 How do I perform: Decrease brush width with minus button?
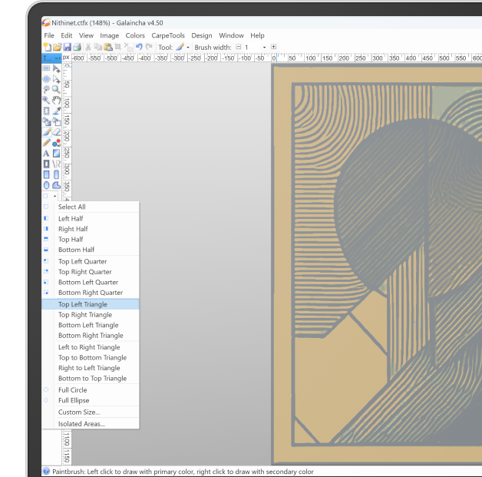[238, 47]
